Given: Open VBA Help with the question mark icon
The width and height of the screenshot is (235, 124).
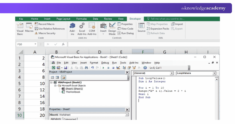Looking at the screenshot, I should pyautogui.click(x=145, y=68).
